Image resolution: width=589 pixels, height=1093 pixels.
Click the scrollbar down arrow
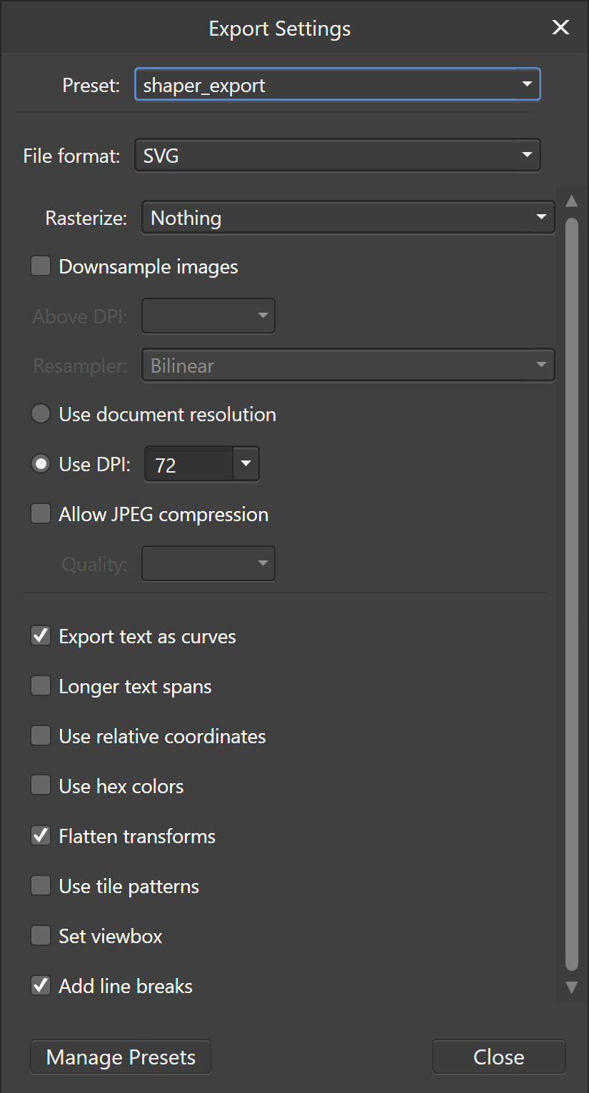tap(571, 988)
